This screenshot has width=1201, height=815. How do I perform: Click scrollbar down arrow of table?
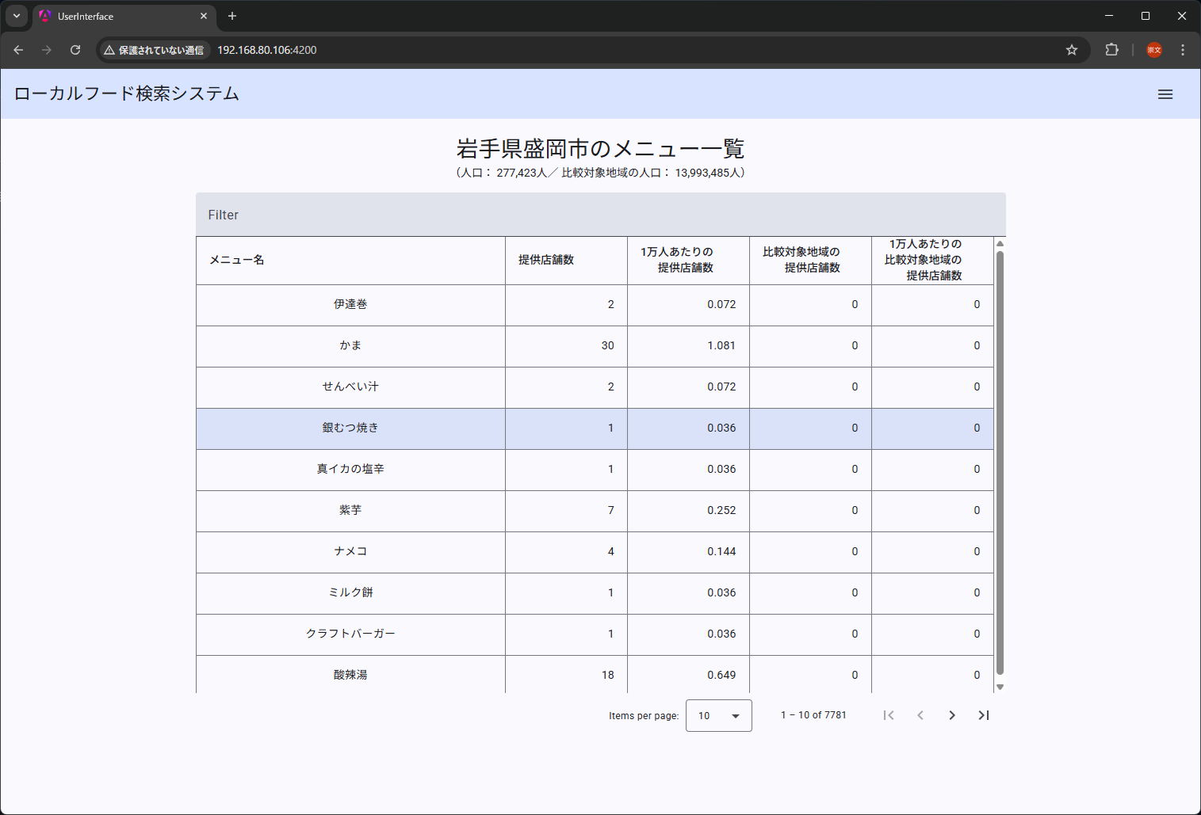click(1000, 687)
